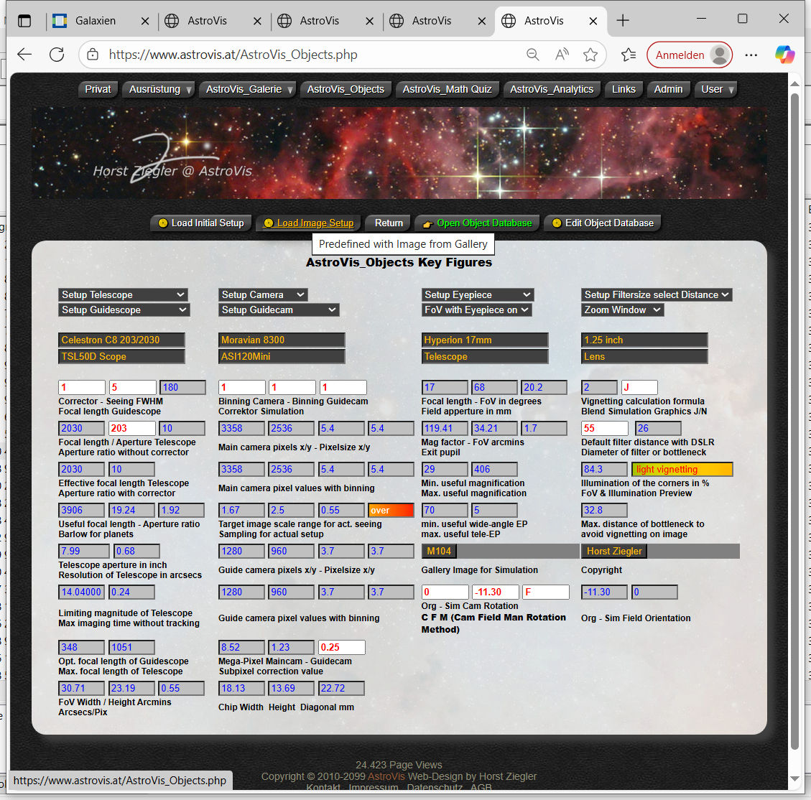Click the browser back arrow
The width and height of the screenshot is (811, 800).
coord(24,55)
